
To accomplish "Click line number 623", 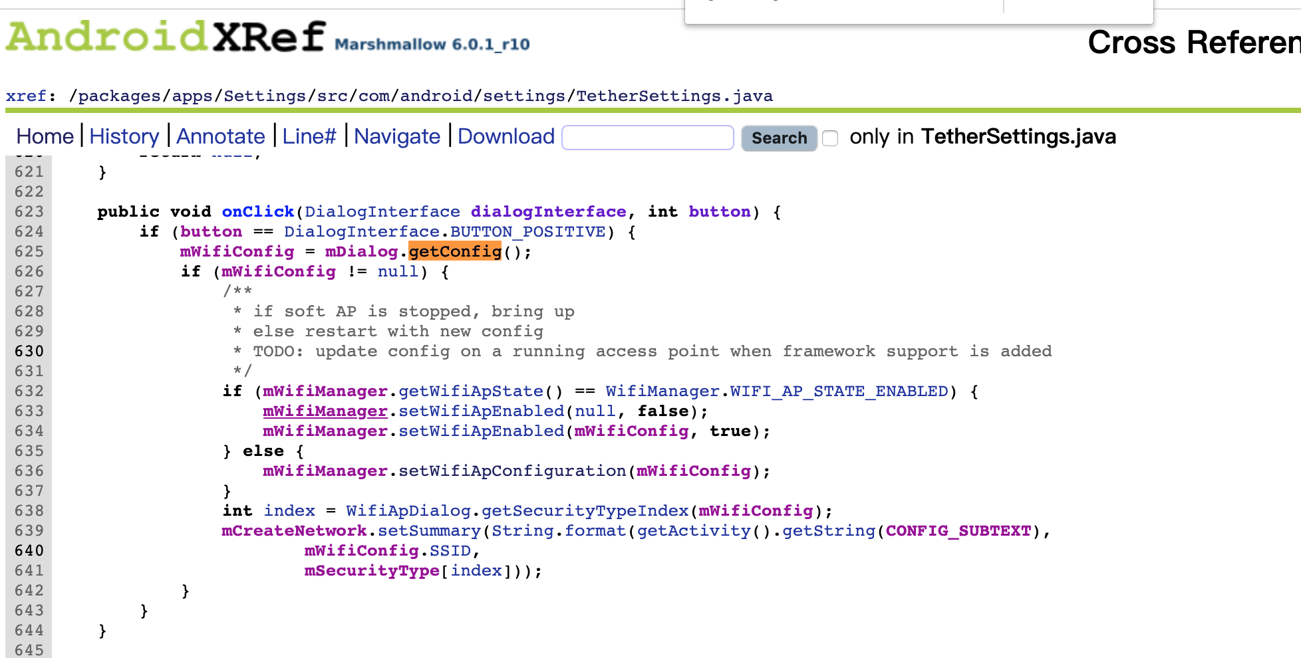I will point(29,211).
